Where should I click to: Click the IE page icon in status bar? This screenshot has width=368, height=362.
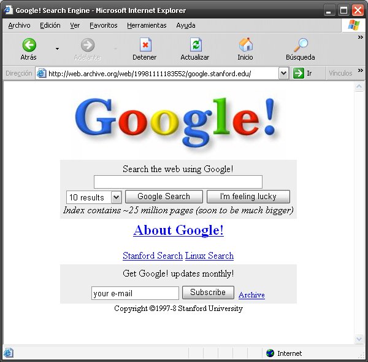pyautogui.click(x=8, y=353)
